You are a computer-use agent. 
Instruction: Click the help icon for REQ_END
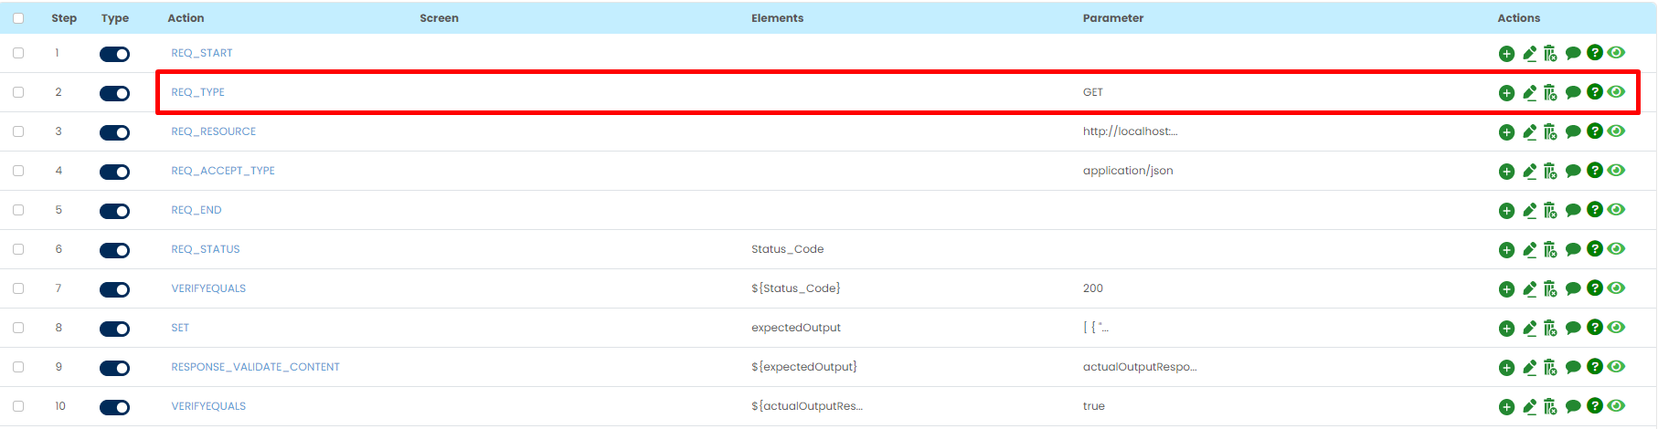point(1595,210)
